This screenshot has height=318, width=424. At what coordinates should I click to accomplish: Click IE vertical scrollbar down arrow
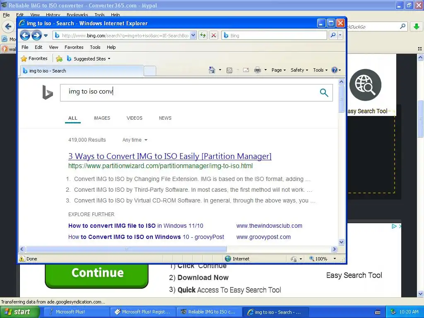click(341, 242)
